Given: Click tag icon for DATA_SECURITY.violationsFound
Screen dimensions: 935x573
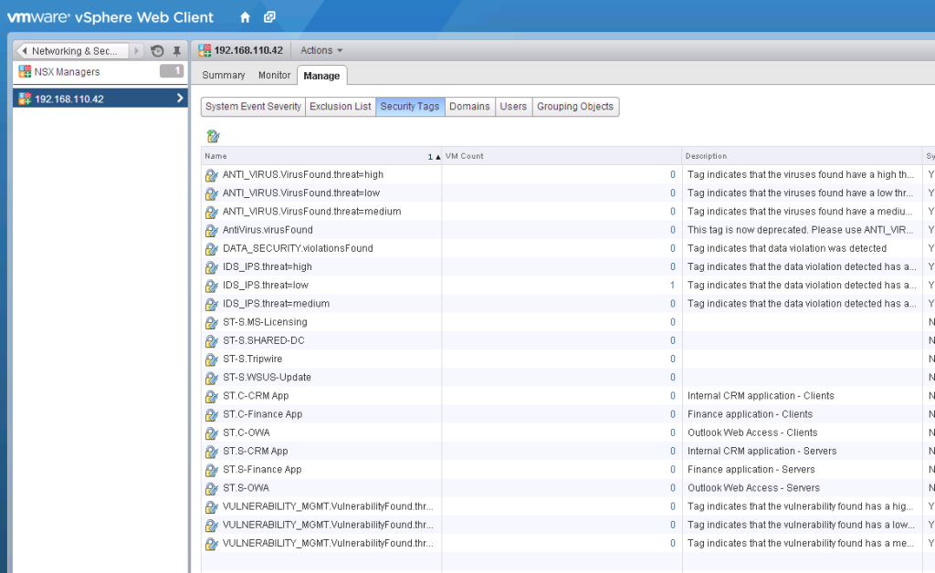Looking at the screenshot, I should 211,249.
